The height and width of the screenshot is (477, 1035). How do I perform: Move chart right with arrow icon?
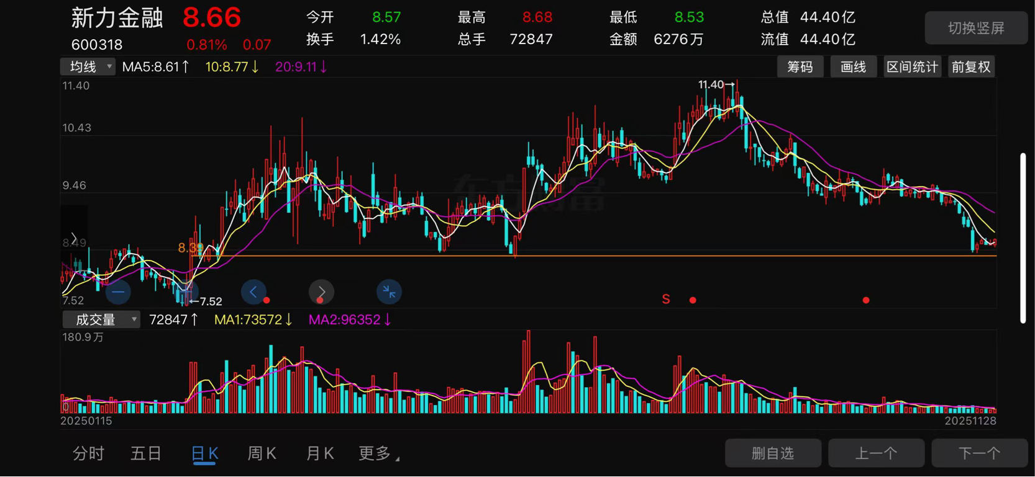[321, 292]
